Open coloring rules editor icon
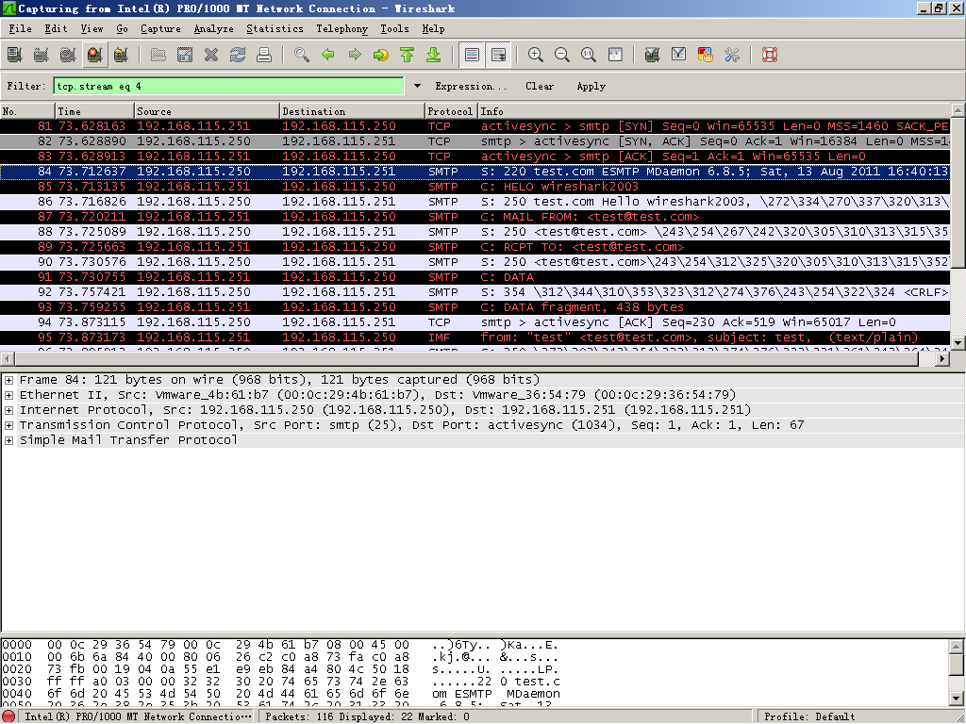Viewport: 966px width, 724px height. [x=706, y=55]
